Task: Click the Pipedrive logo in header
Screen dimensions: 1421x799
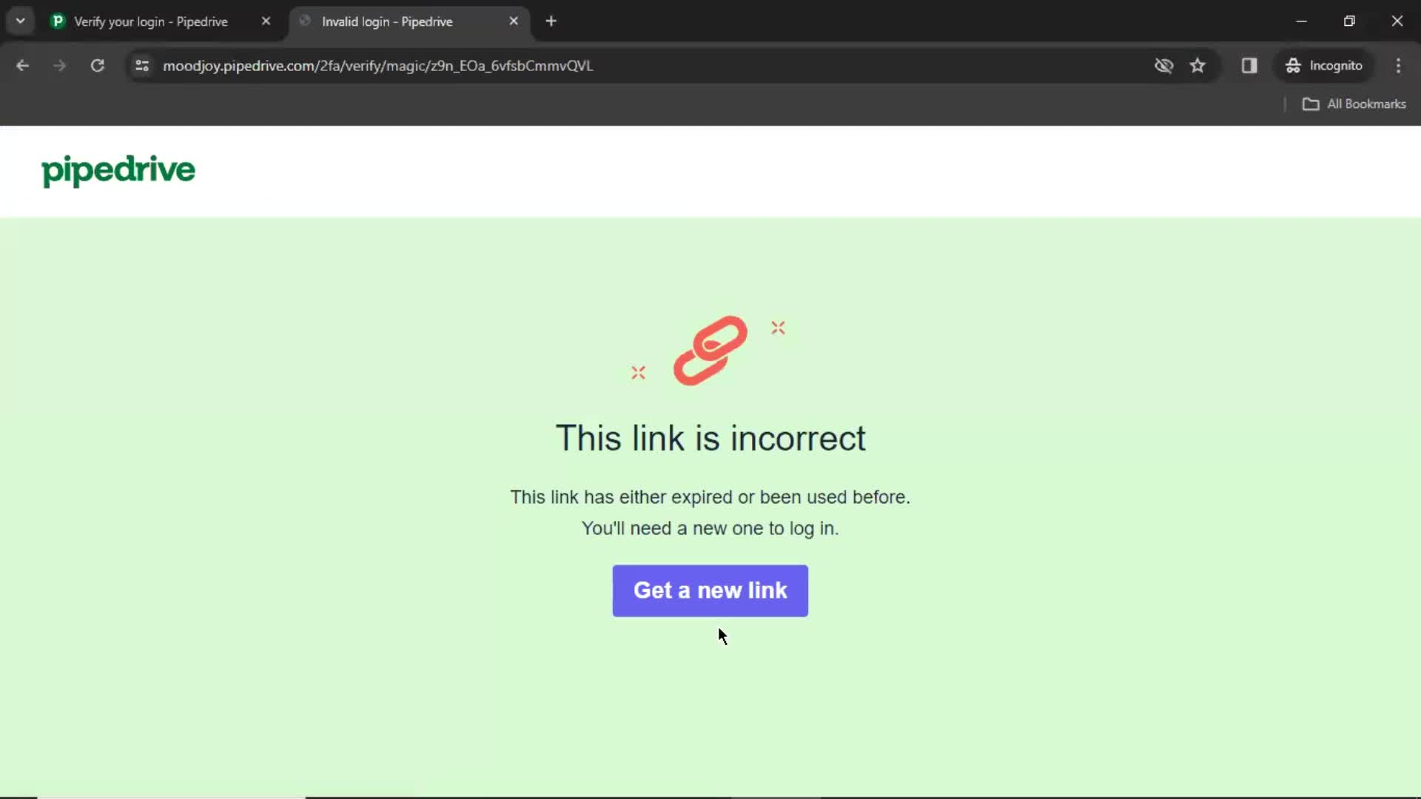Action: click(x=117, y=169)
